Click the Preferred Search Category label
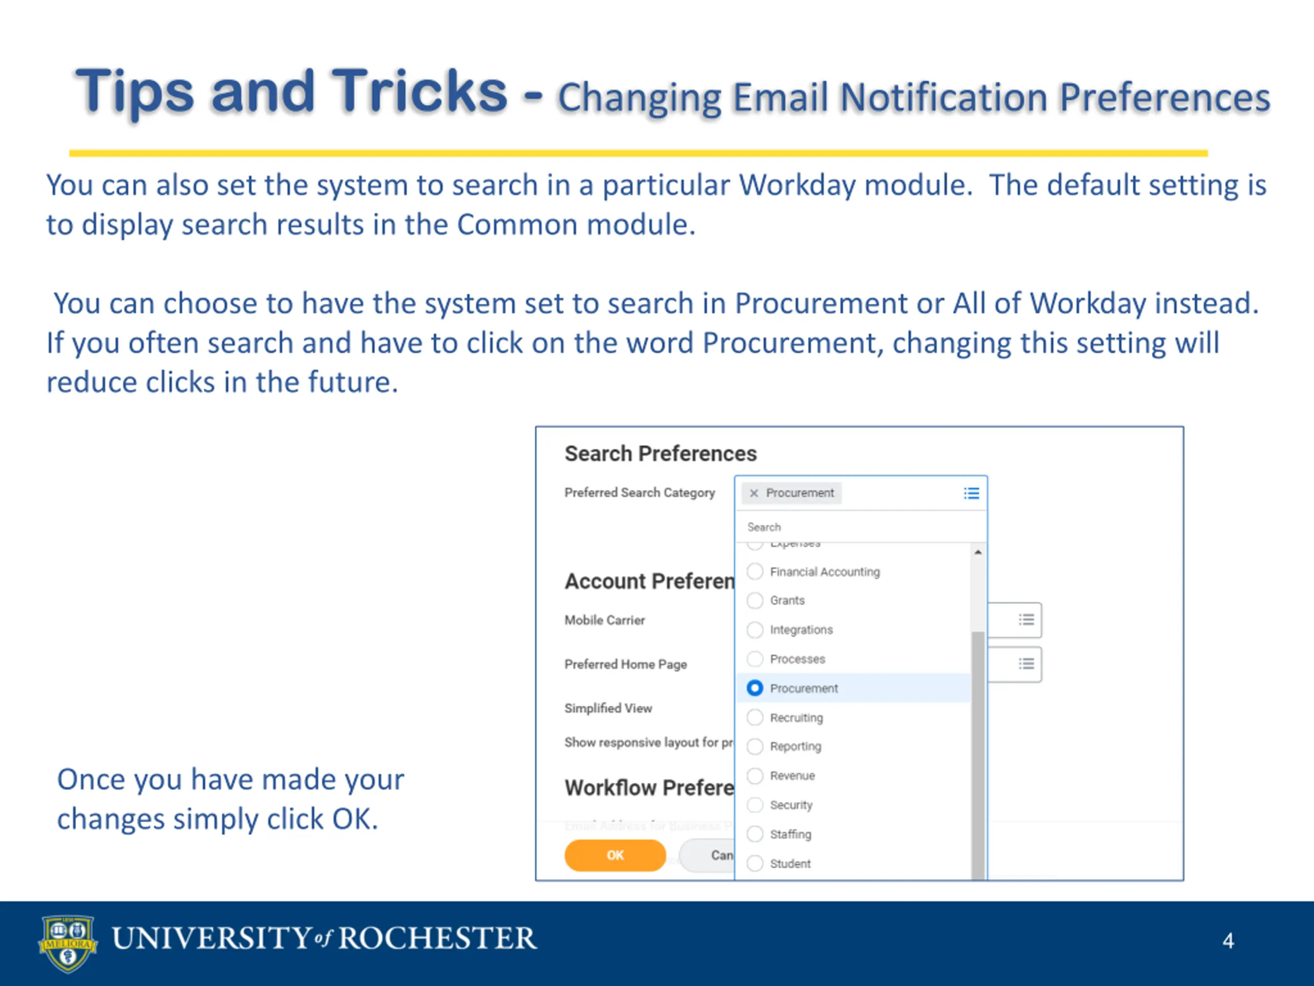The height and width of the screenshot is (986, 1314). coord(639,492)
